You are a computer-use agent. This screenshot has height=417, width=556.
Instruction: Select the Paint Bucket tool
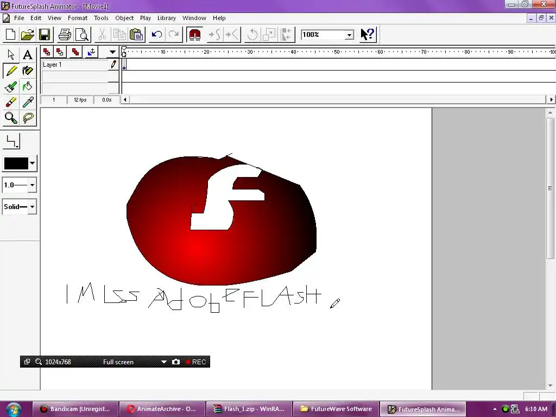(x=28, y=86)
